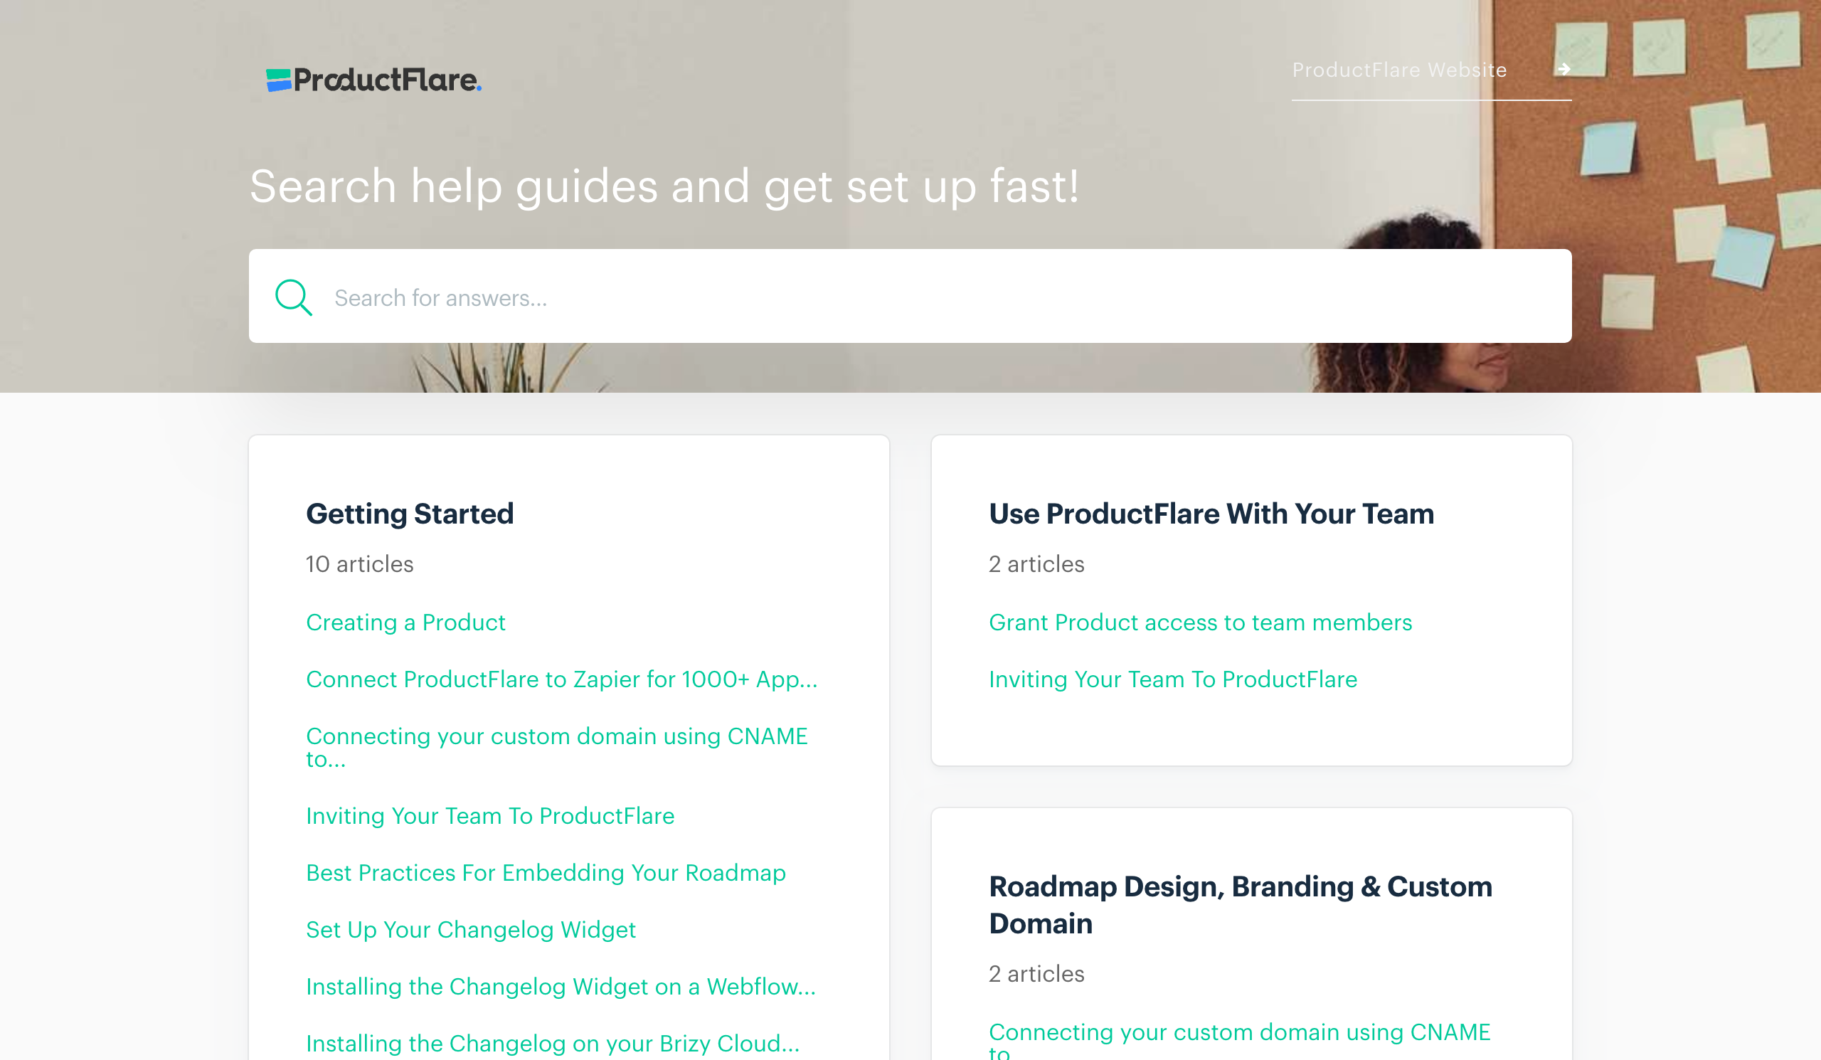
Task: Click 2 articles under Use ProductFlare With Your Team
Action: [1036, 563]
